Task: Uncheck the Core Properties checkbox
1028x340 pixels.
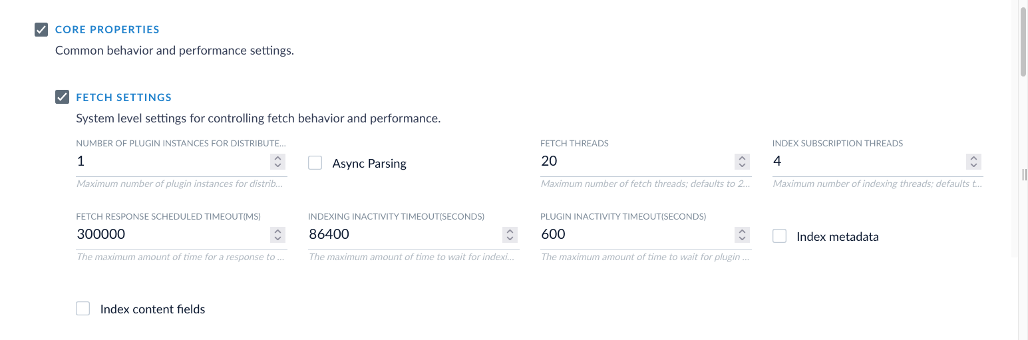Action: tap(41, 30)
